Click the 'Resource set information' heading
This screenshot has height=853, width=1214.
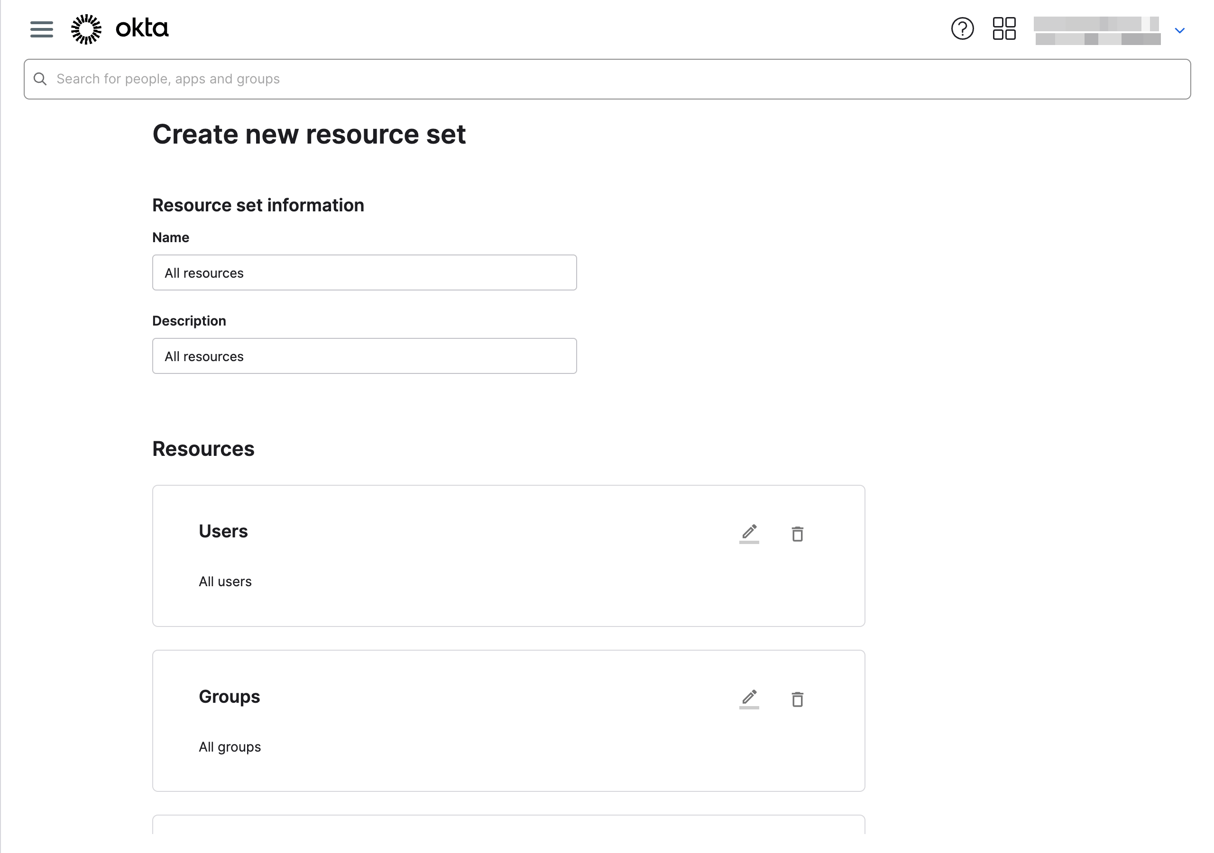pos(258,205)
